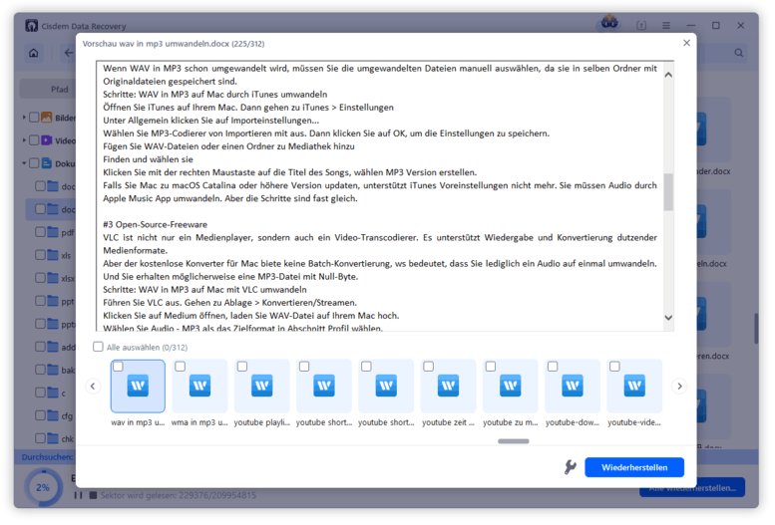Toggle the bak folder checkbox

(41, 370)
